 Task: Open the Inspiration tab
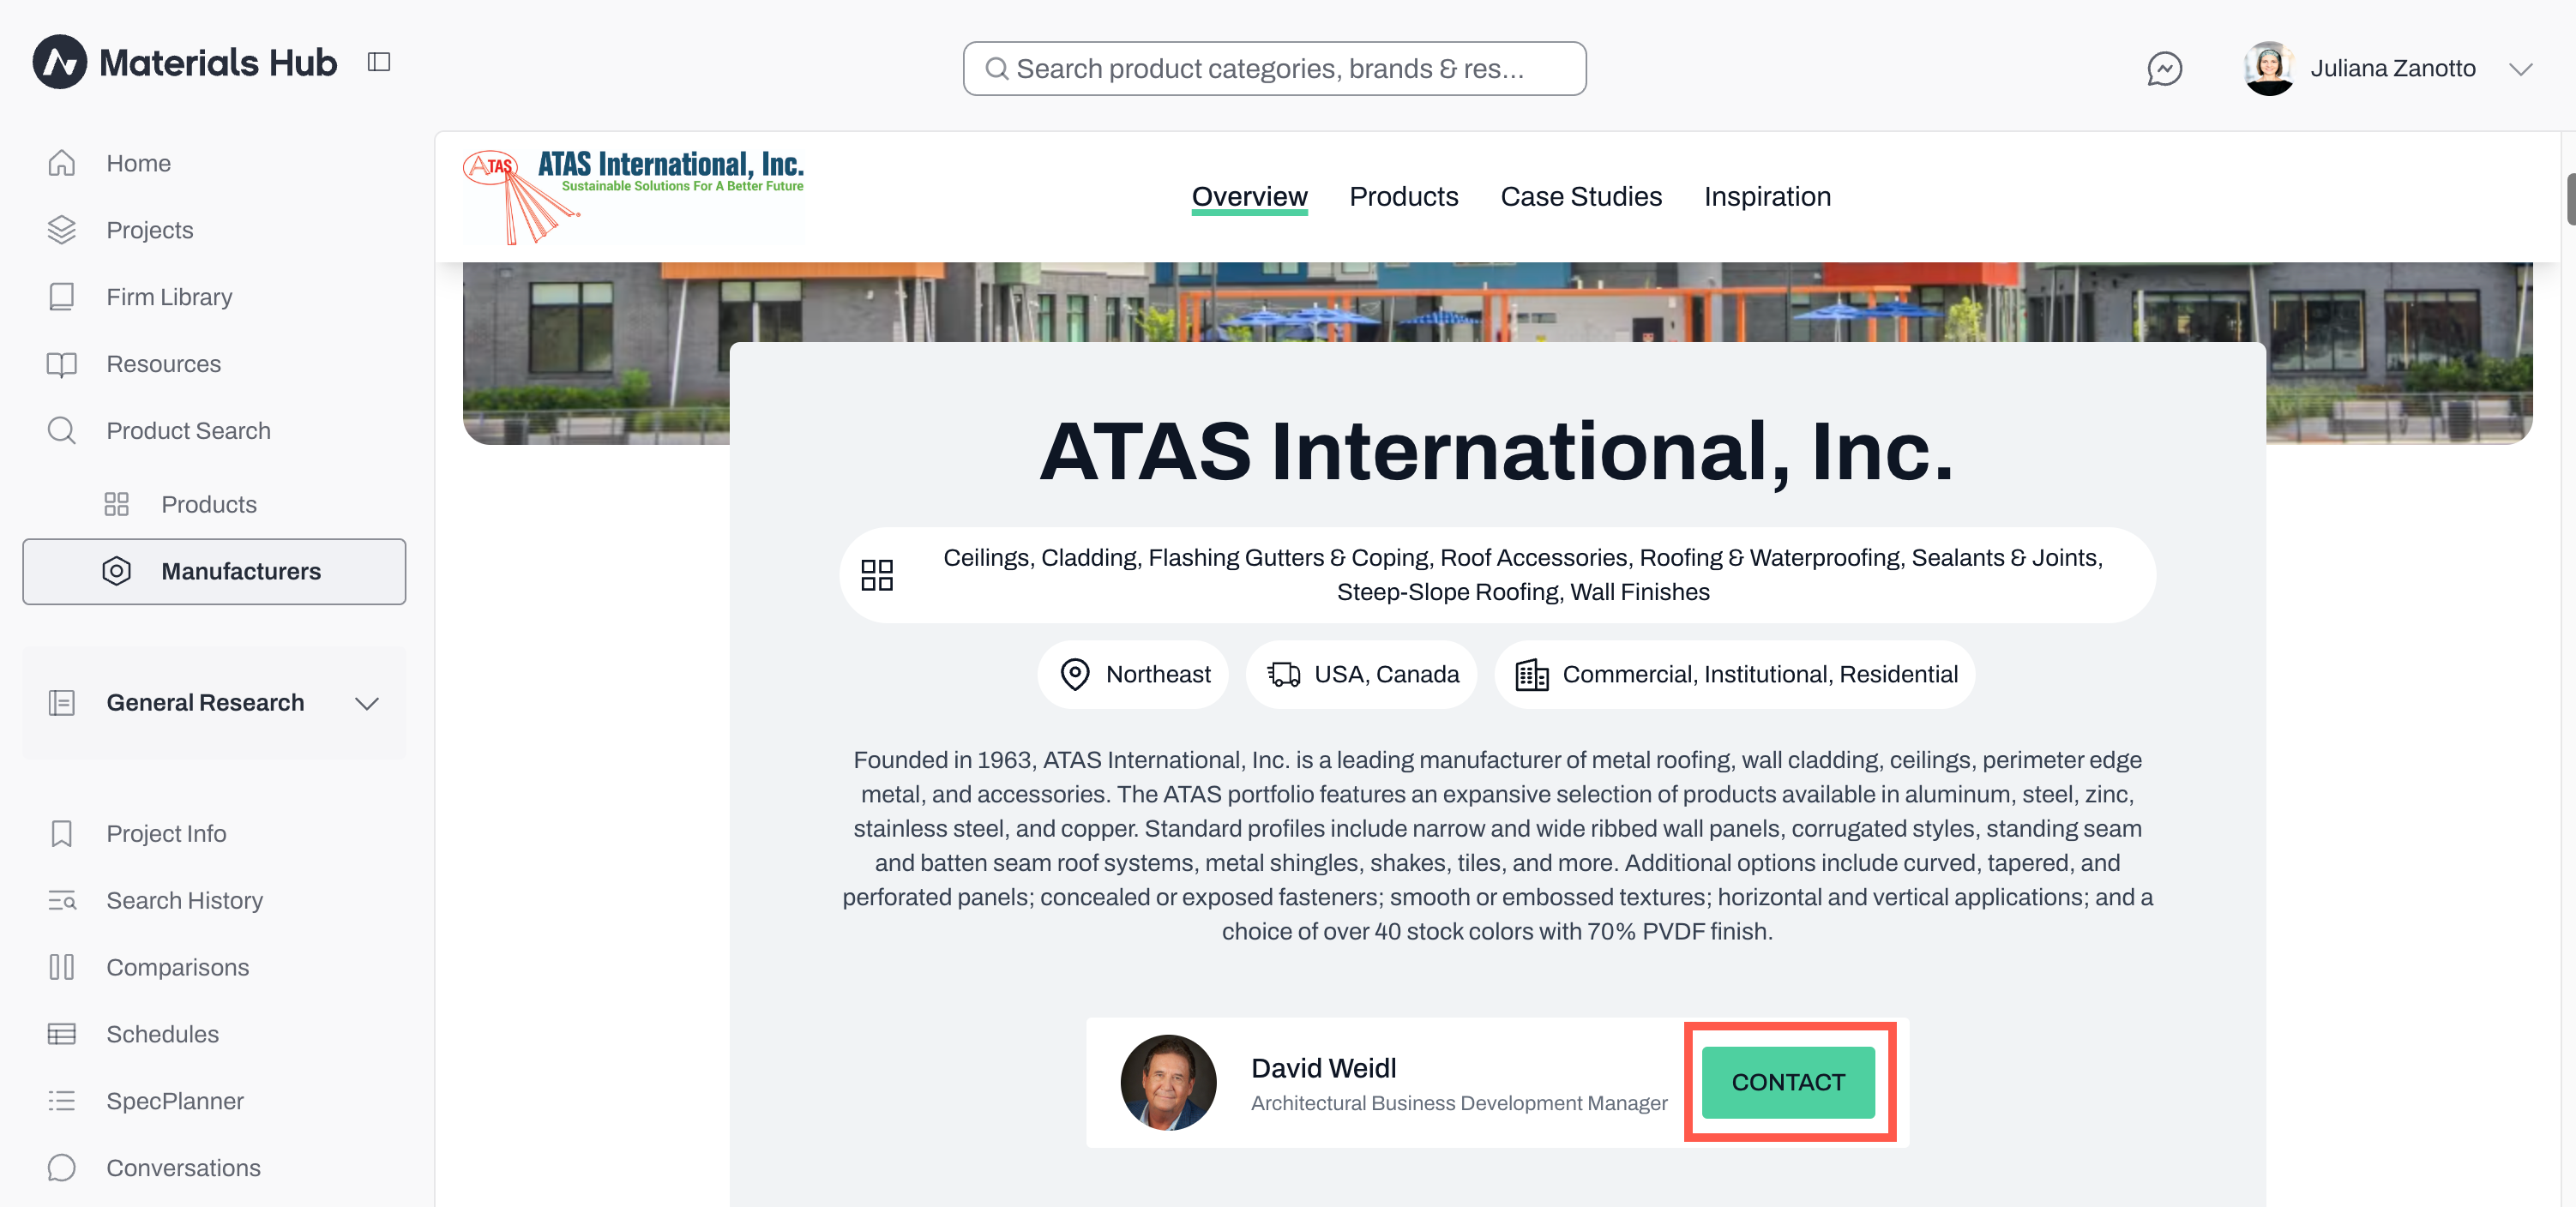pyautogui.click(x=1767, y=196)
